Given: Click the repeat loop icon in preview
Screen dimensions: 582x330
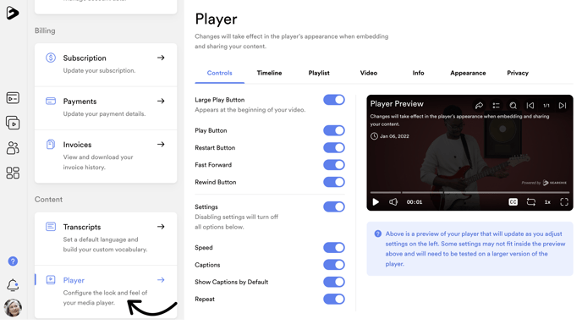Looking at the screenshot, I should point(530,202).
